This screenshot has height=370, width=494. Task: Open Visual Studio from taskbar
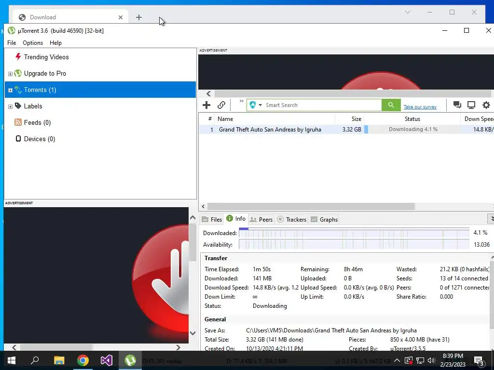coord(107,360)
